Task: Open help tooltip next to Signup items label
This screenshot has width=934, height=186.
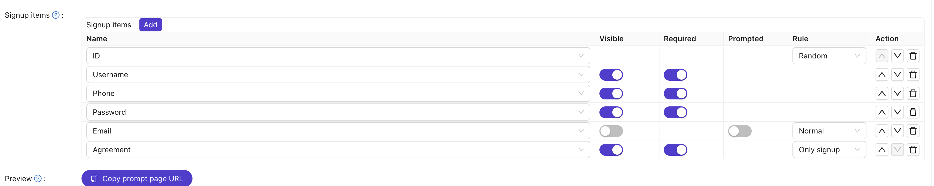Action: (x=55, y=15)
